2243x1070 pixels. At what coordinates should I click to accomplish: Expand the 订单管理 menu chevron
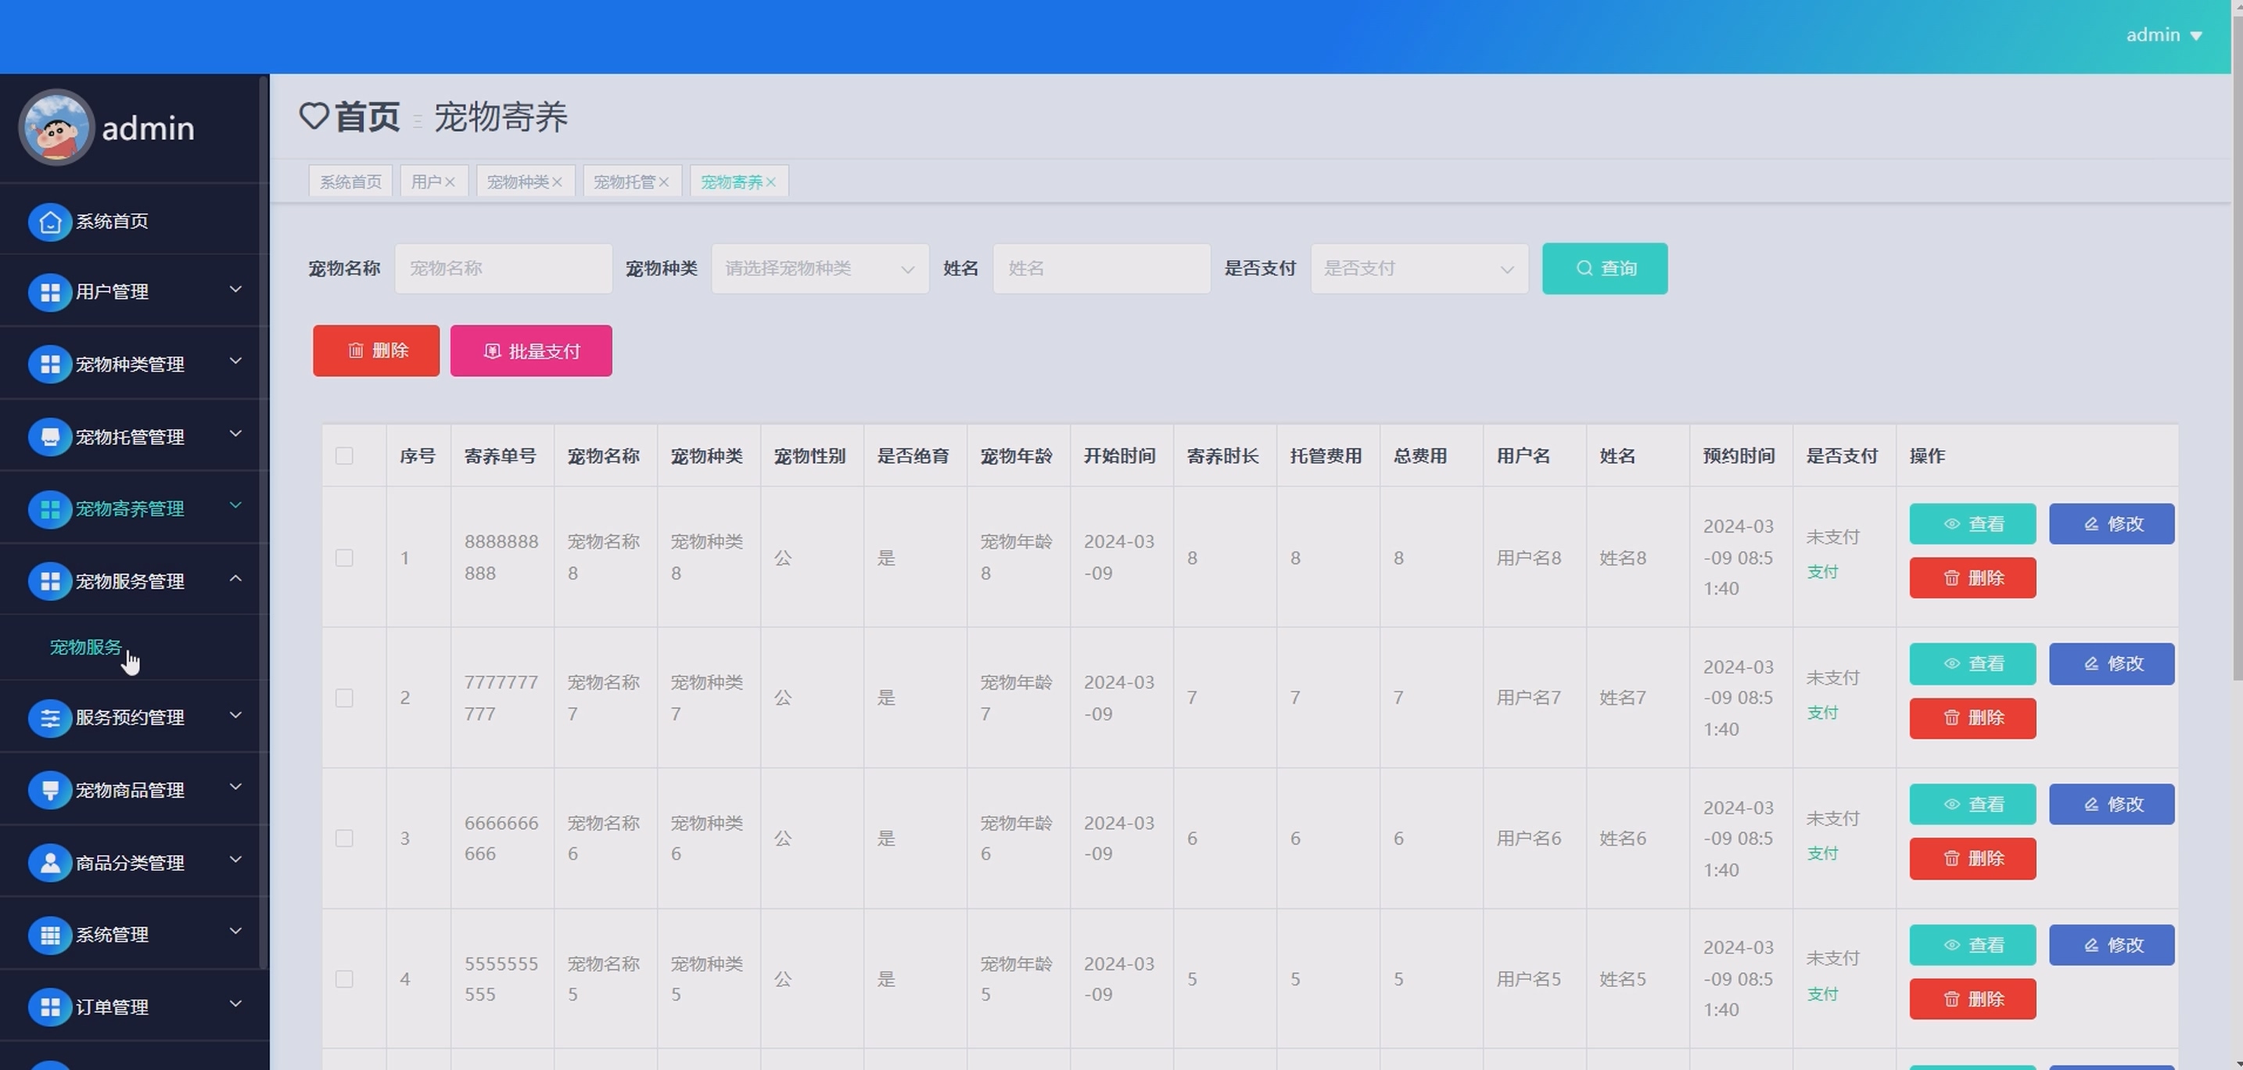pyautogui.click(x=235, y=1004)
